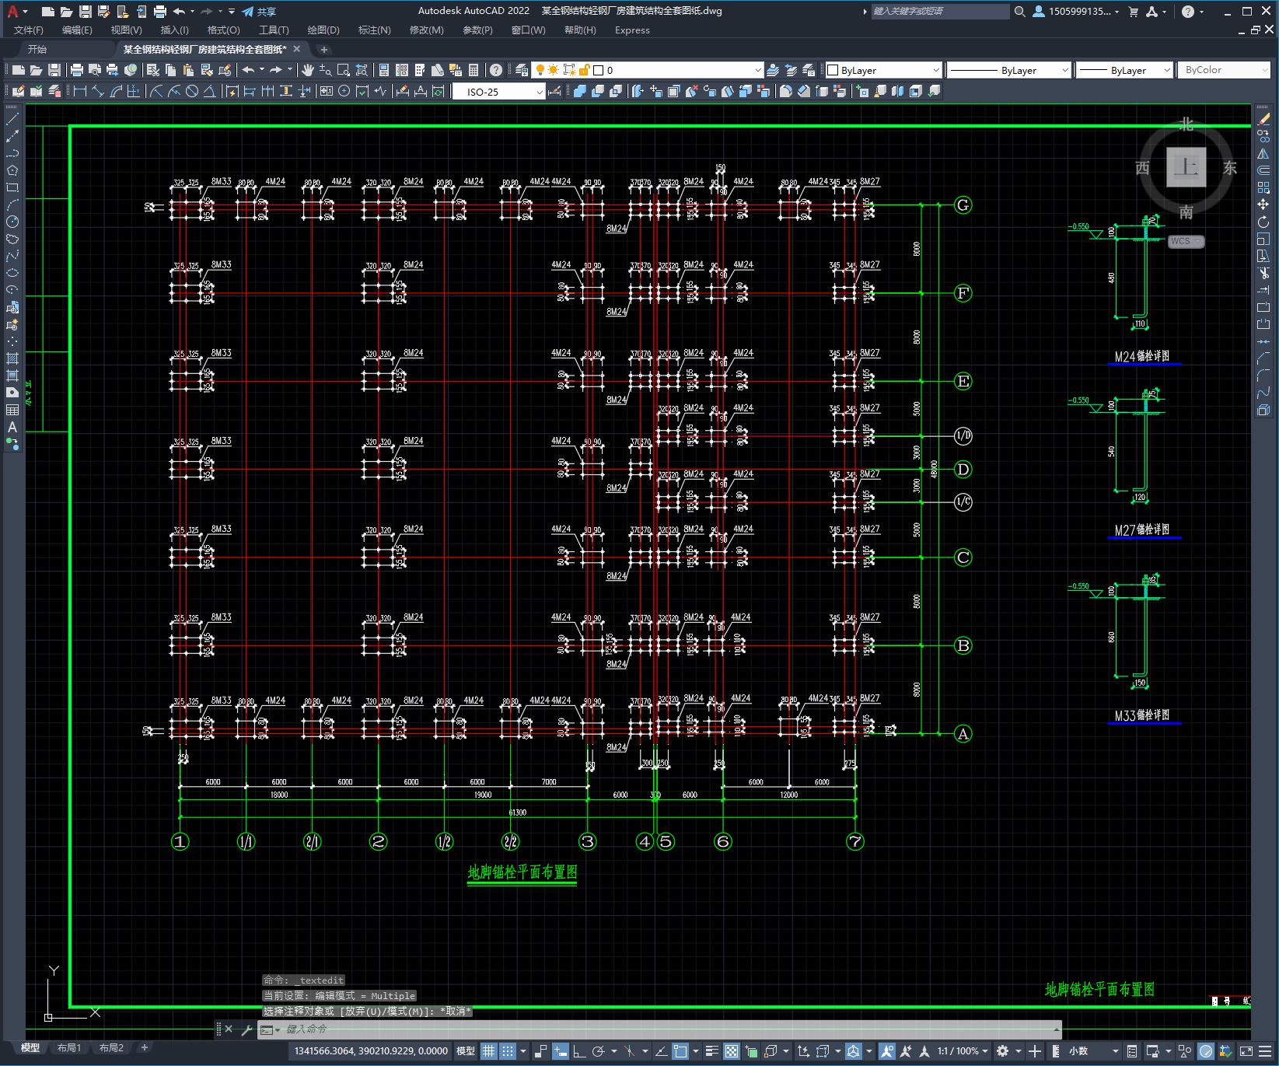Toggle ortho mode in status bar
Screen dimensions: 1279x1066
click(x=579, y=1051)
